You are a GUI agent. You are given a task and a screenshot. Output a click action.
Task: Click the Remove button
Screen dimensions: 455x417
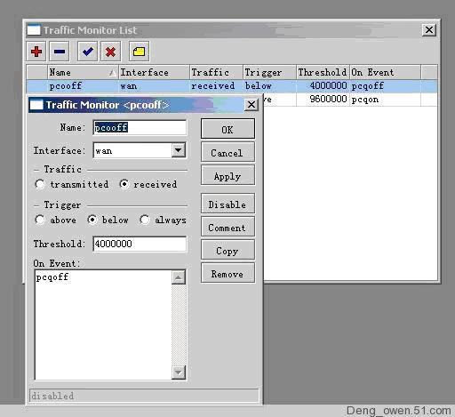227,273
